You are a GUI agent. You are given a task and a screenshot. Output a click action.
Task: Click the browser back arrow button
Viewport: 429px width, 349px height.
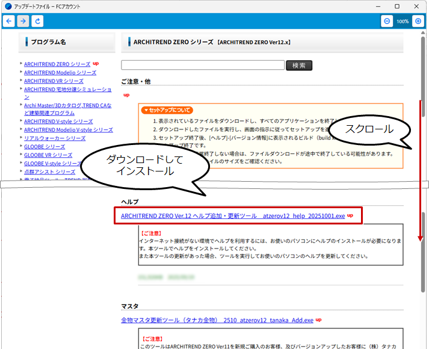[x=9, y=21]
